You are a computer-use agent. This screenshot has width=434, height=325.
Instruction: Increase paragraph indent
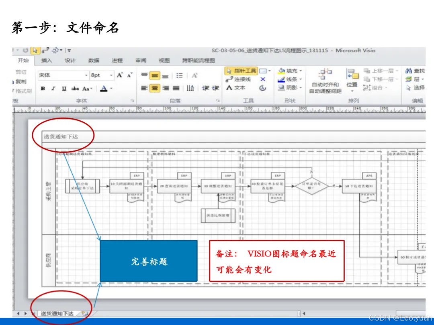(216, 88)
